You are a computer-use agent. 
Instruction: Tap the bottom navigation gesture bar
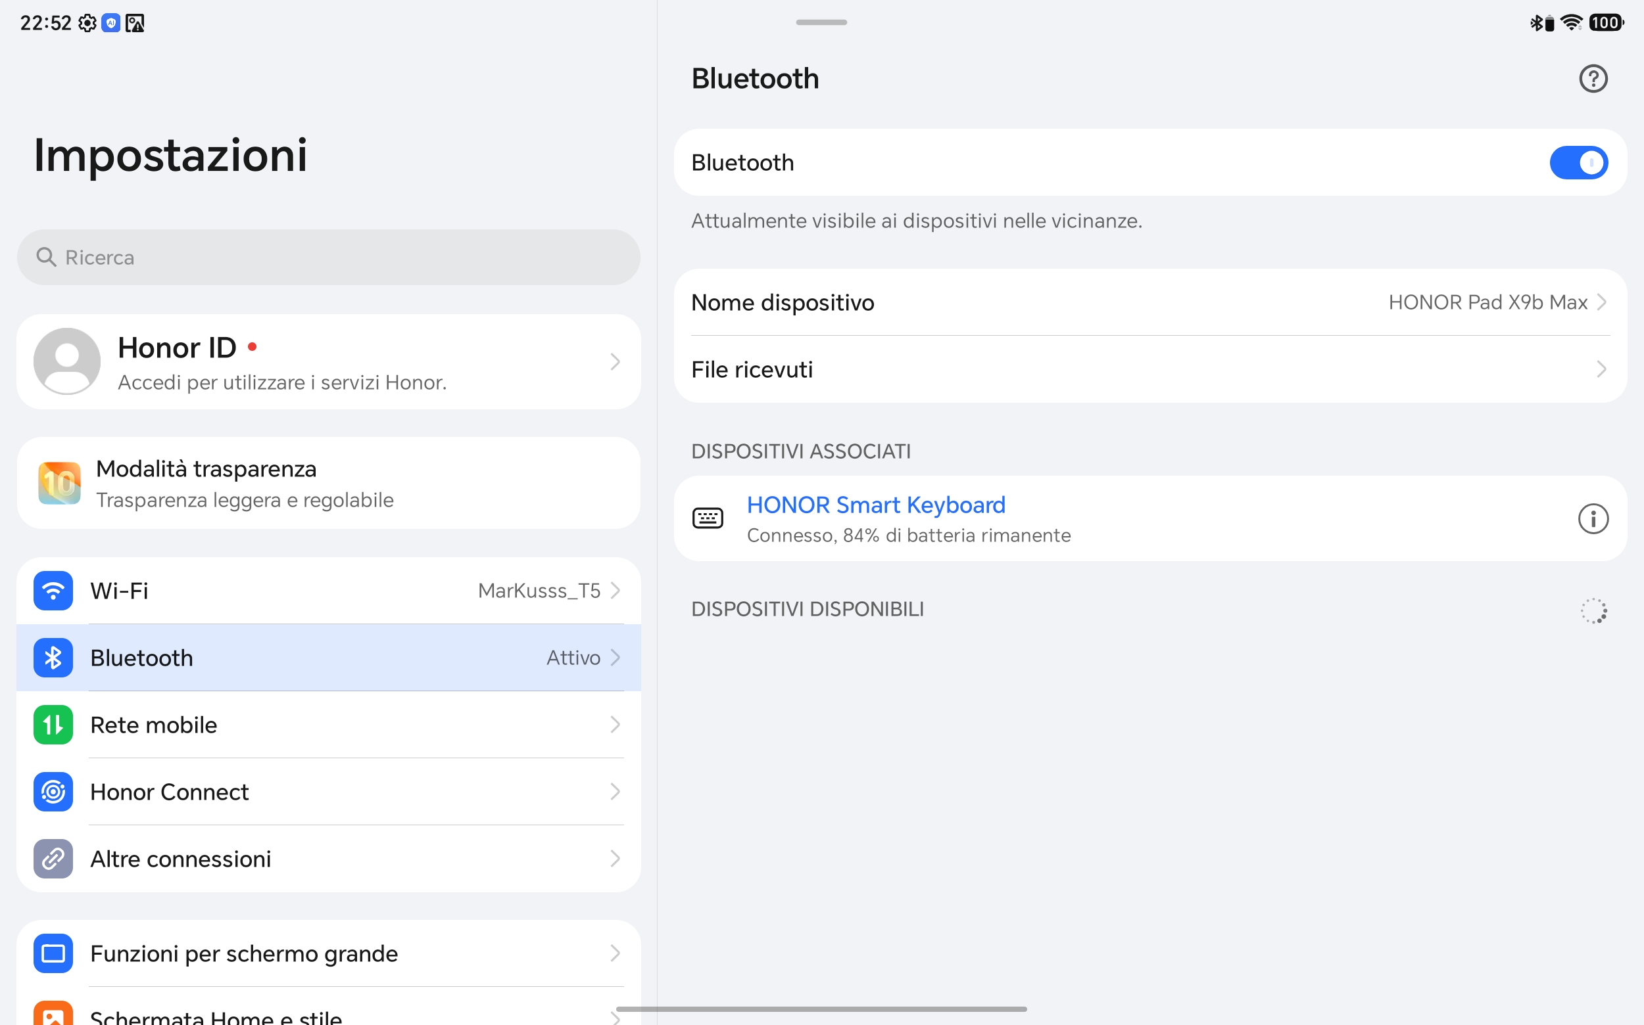pos(821,1009)
